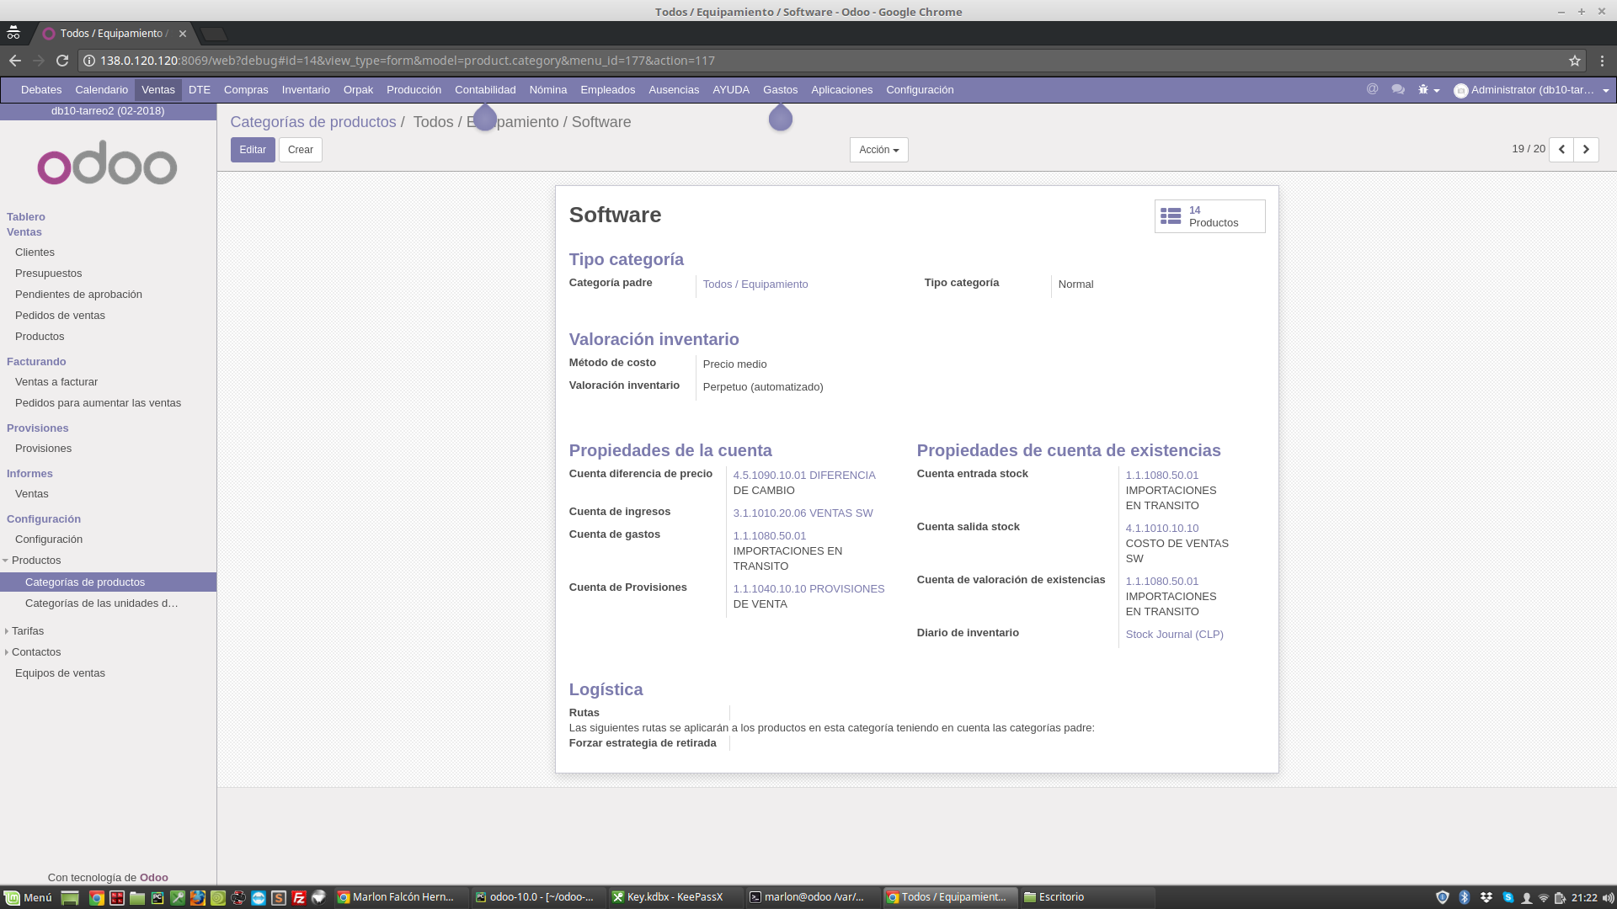Expand the Contactos menu section
The image size is (1617, 909).
[x=34, y=652]
